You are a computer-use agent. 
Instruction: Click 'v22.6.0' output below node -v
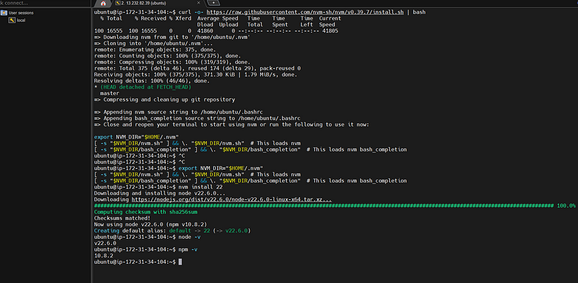(105, 243)
